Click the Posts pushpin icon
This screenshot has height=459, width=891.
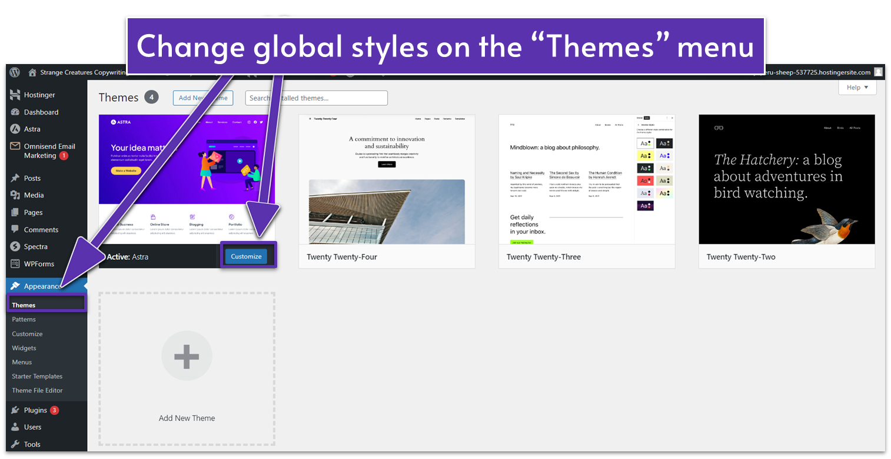pos(15,178)
